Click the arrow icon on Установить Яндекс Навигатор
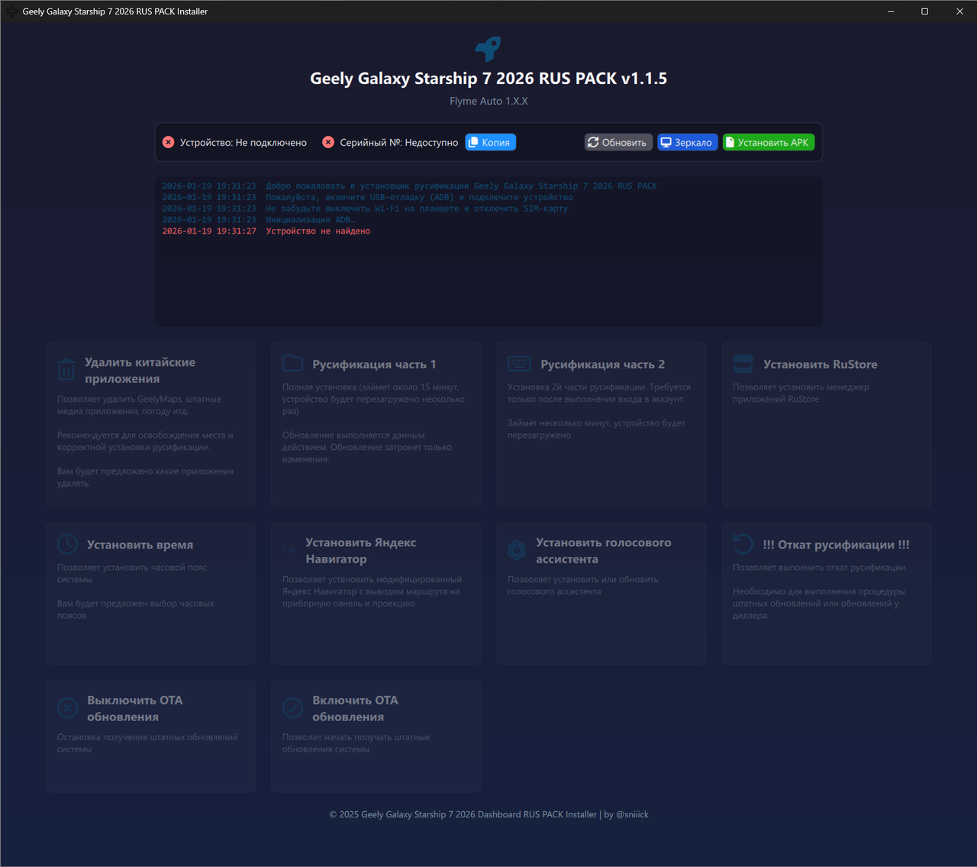 [289, 550]
